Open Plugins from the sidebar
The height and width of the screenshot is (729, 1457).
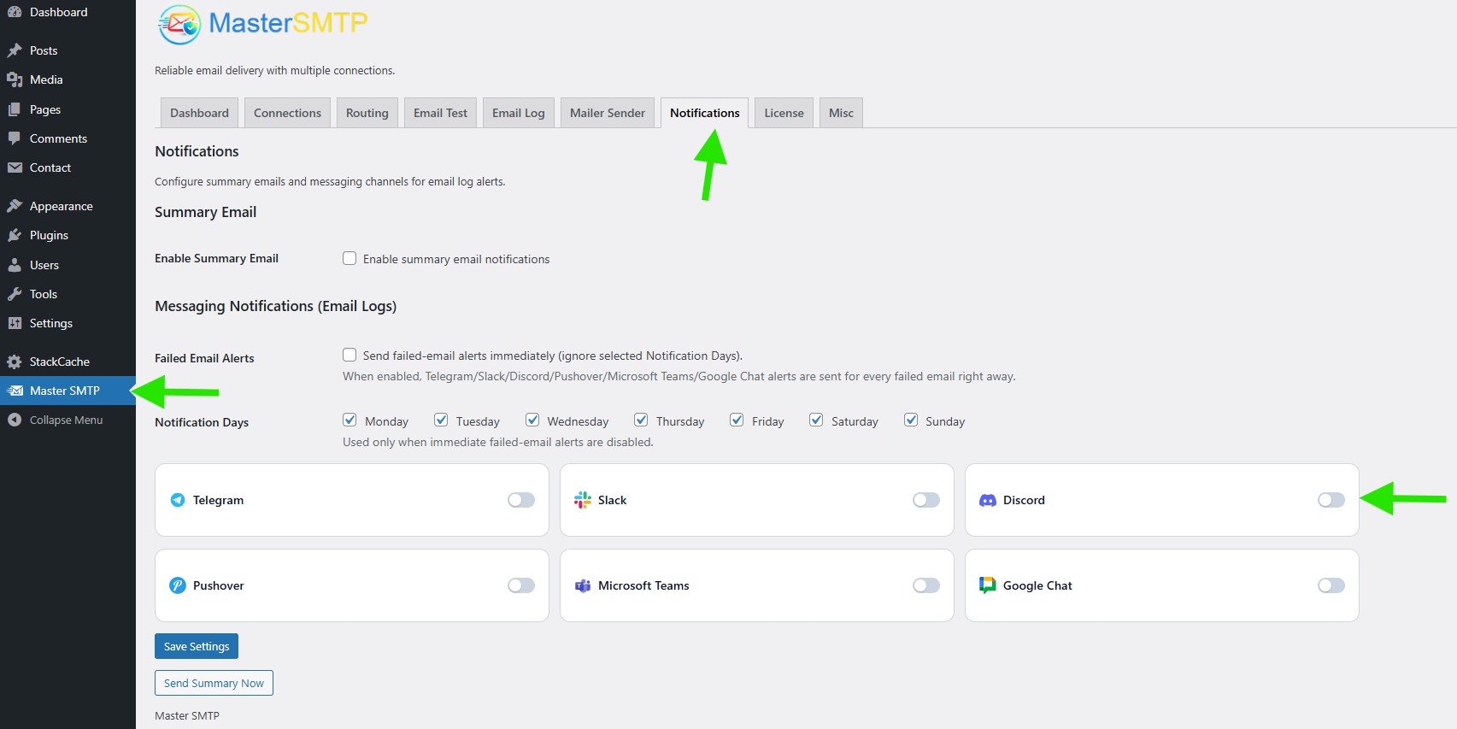49,235
